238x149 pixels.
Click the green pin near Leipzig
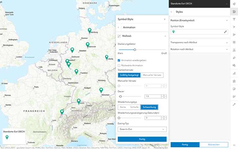pyautogui.click(x=107, y=57)
